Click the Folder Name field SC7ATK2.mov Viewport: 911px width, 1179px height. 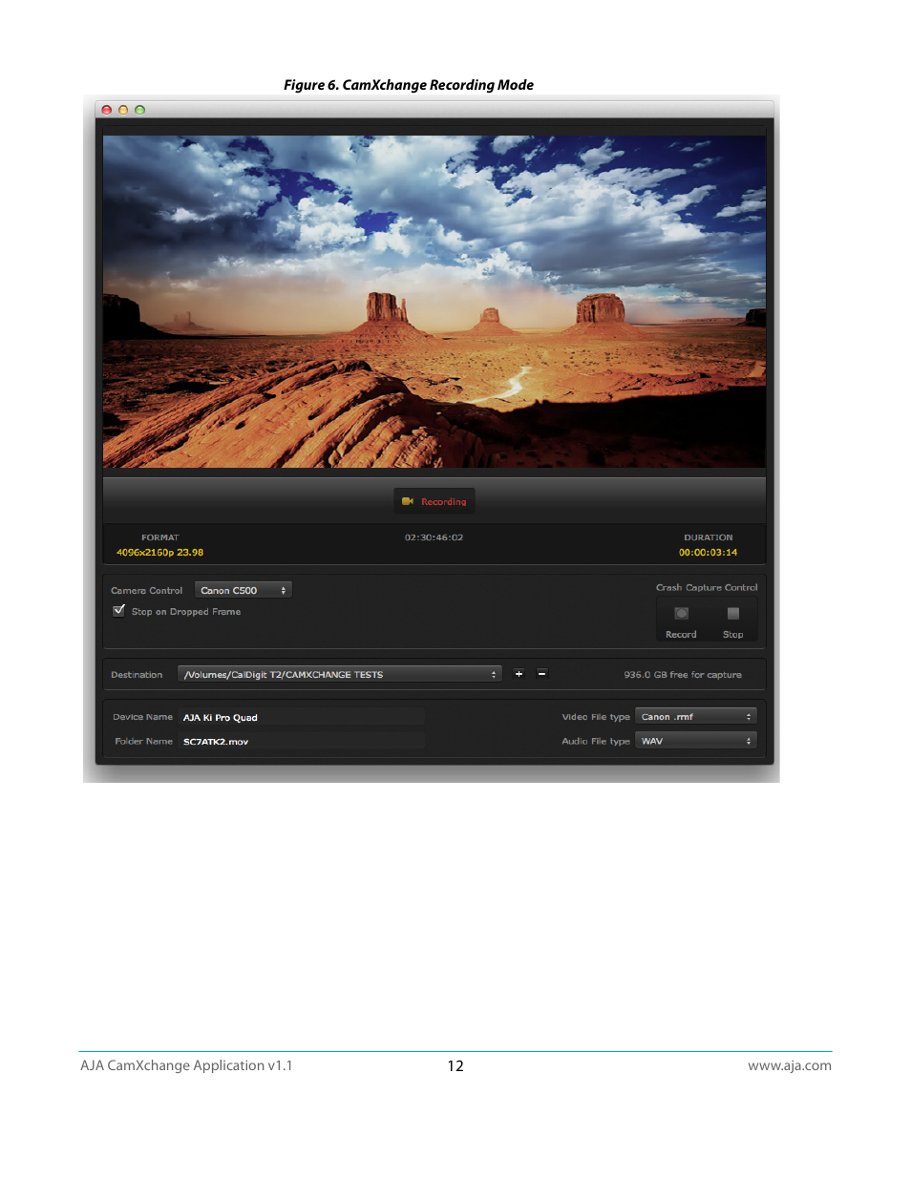click(x=303, y=742)
